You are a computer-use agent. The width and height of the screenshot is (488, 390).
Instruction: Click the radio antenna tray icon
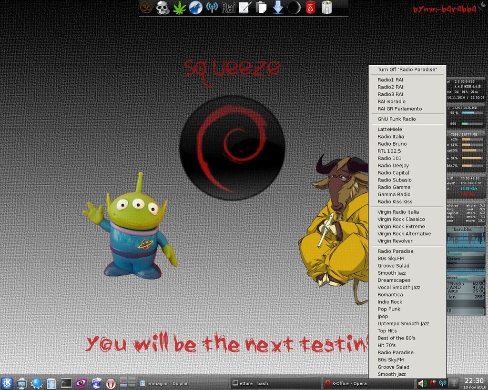[443, 383]
